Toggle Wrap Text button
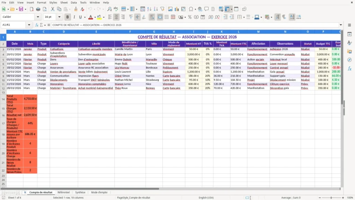The height and width of the screenshot is (200, 355). (152, 17)
